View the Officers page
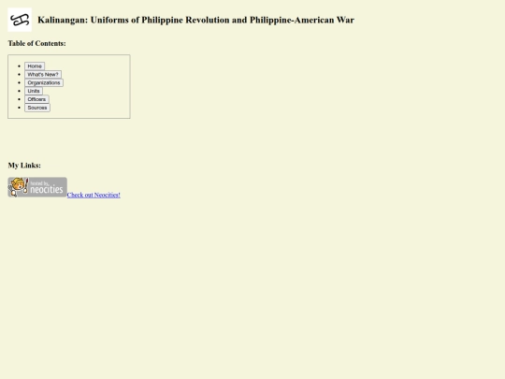The width and height of the screenshot is (505, 379). click(x=36, y=99)
